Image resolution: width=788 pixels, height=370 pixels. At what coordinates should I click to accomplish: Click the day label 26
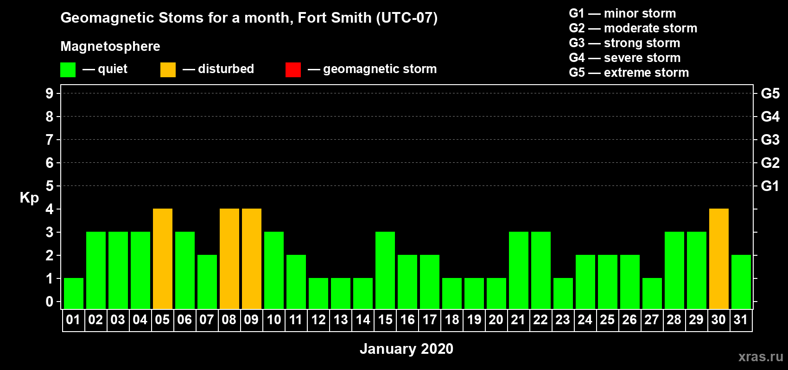coord(630,320)
